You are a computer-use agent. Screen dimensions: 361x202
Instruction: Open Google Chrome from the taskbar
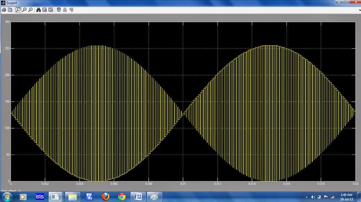tap(122, 197)
